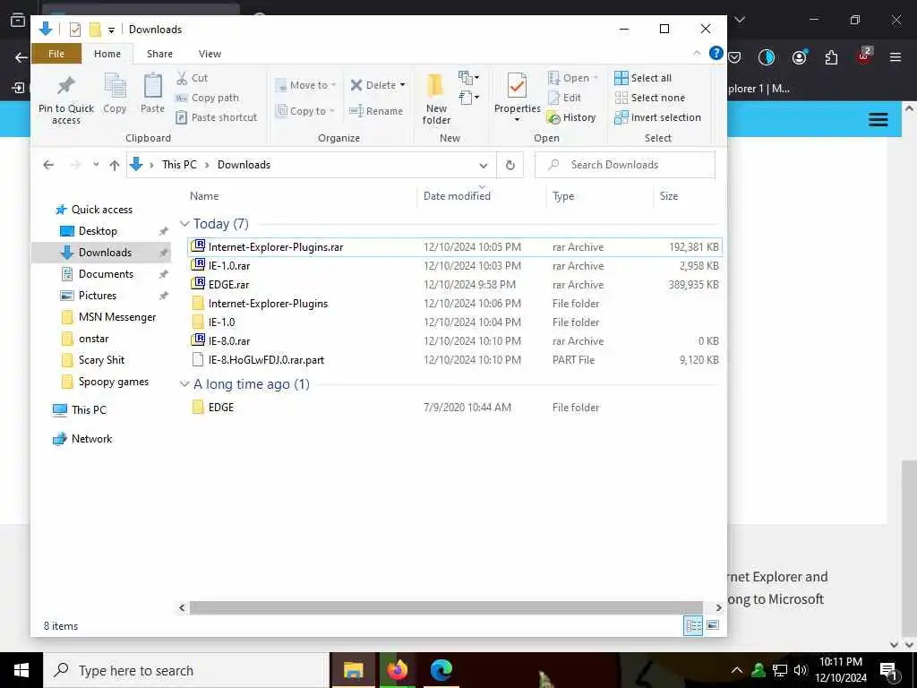
Task: Open the Customize Quick Access Toolbar dropdown
Action: tap(111, 30)
